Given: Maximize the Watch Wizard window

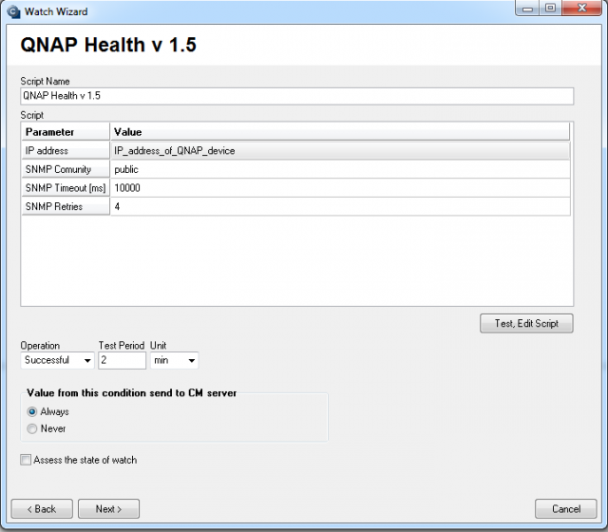Looking at the screenshot, I should 550,9.
